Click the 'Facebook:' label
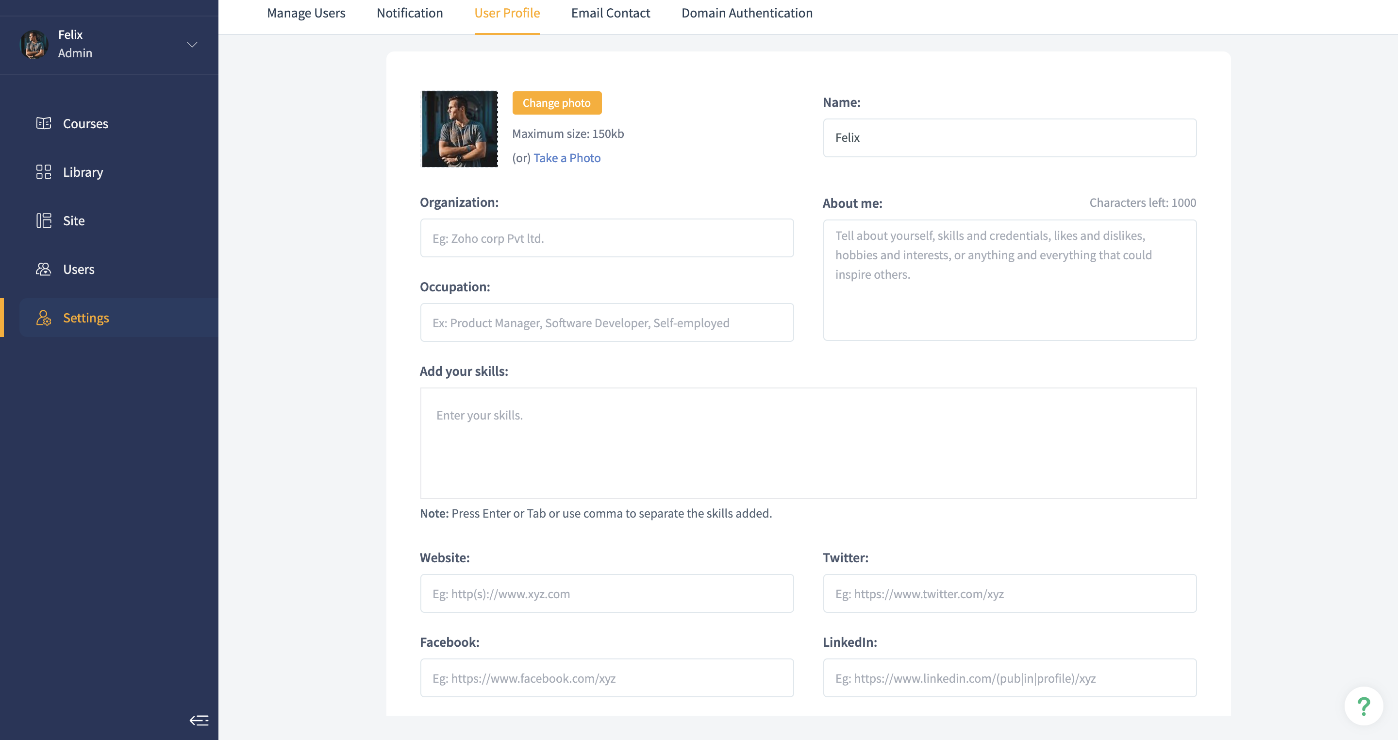1398x740 pixels. tap(449, 642)
